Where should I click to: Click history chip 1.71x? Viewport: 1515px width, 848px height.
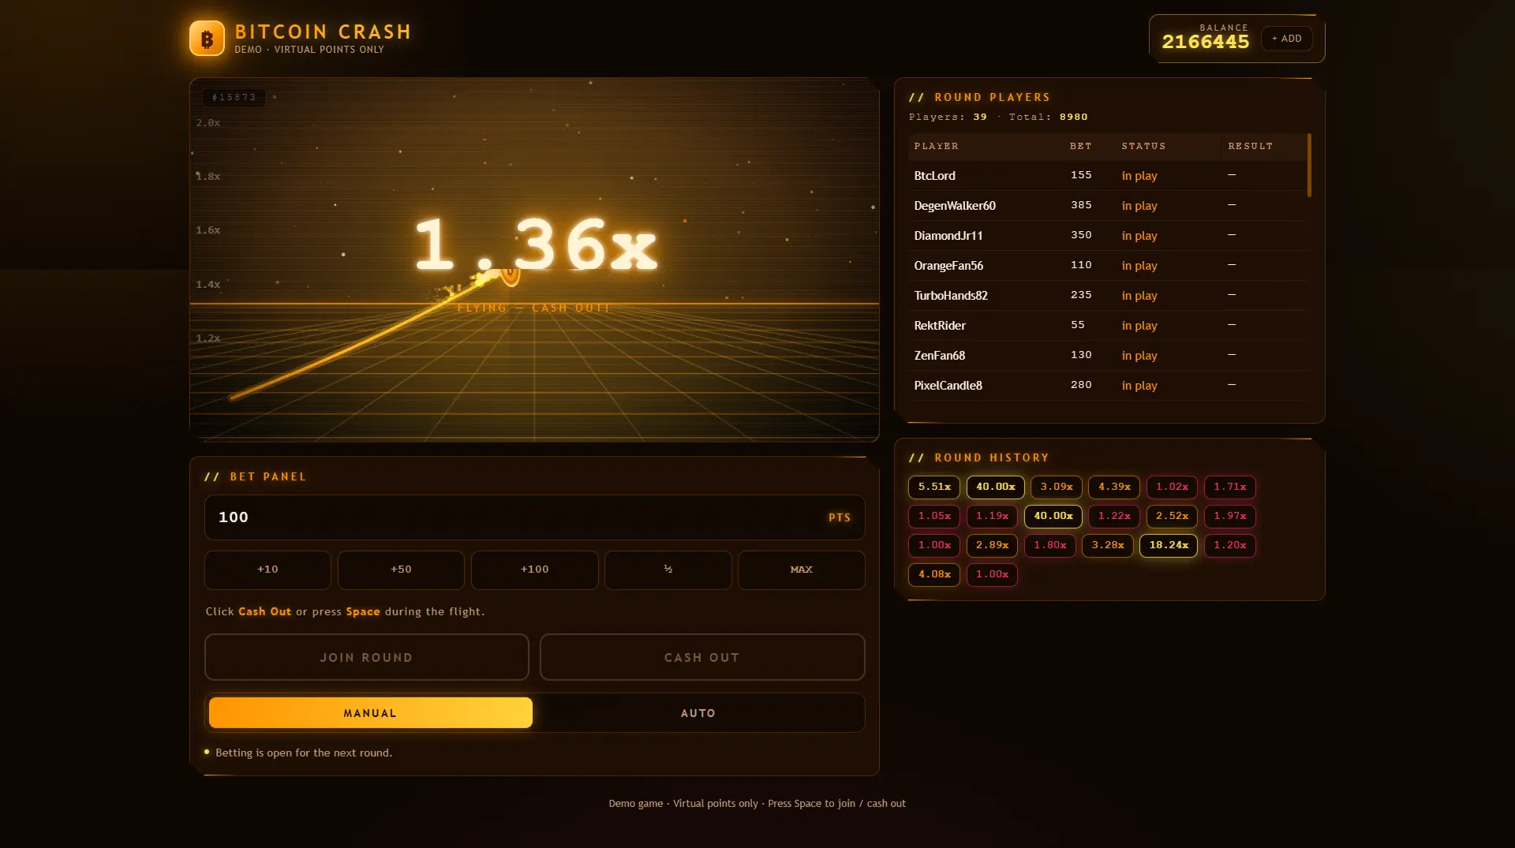coord(1229,488)
